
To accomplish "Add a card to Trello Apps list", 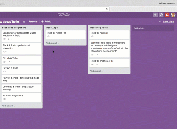I will 52,43.
